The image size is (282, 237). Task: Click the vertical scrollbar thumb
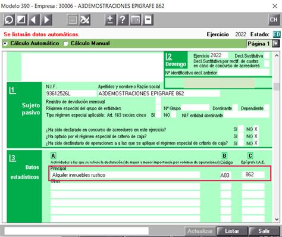[277, 87]
